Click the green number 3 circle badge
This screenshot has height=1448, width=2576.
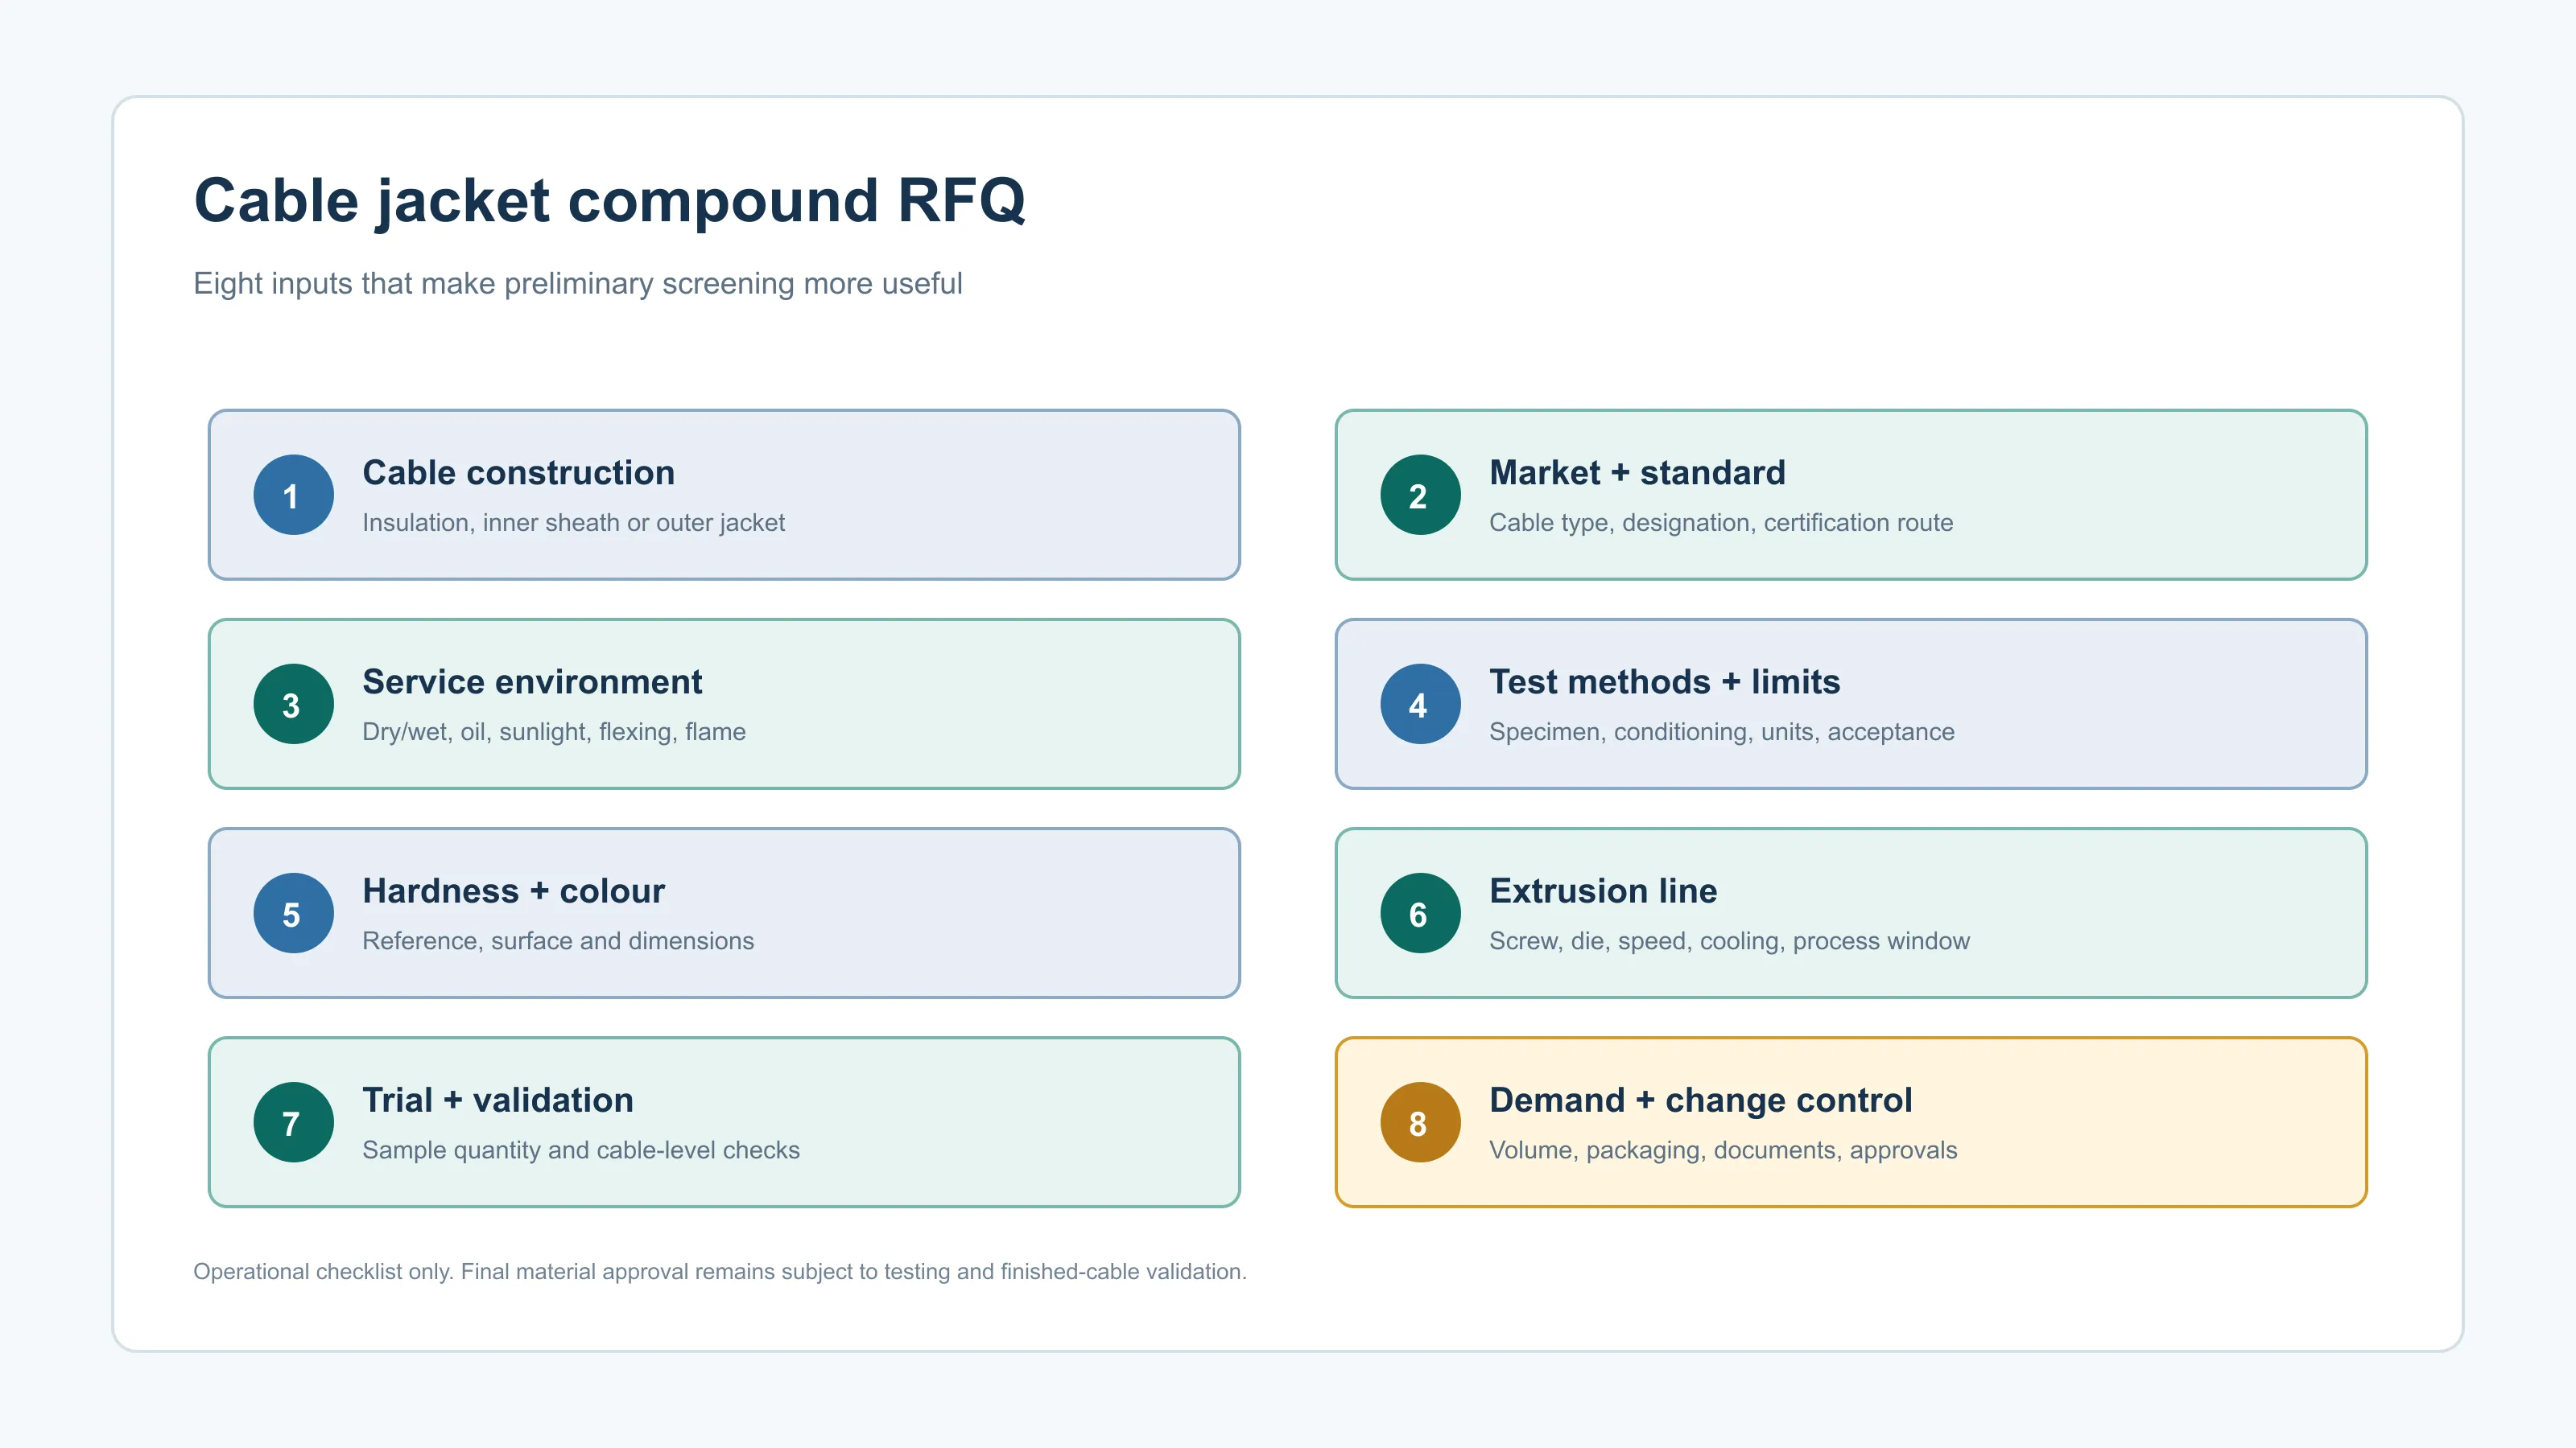[x=293, y=704]
